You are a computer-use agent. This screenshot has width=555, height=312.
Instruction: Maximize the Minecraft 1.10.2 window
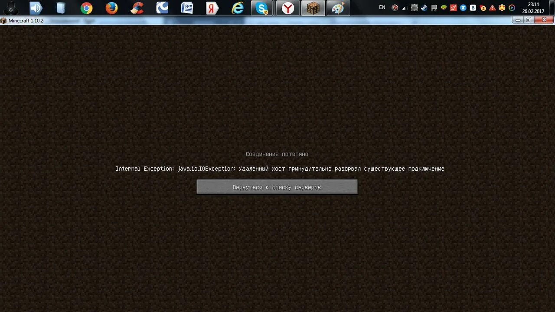[x=528, y=20]
